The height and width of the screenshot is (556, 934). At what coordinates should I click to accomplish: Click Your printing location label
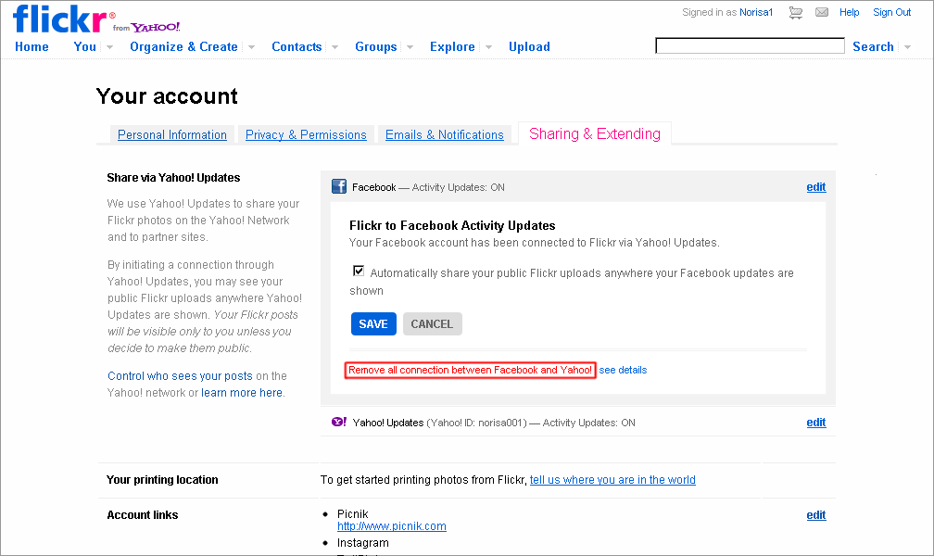(162, 480)
